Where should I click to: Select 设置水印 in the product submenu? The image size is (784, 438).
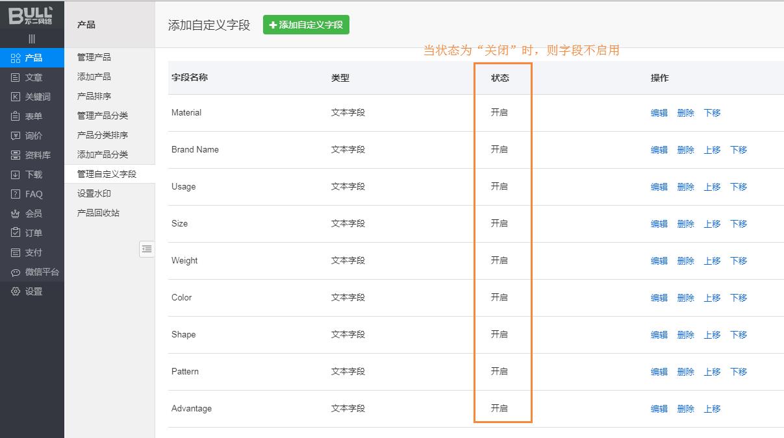94,193
